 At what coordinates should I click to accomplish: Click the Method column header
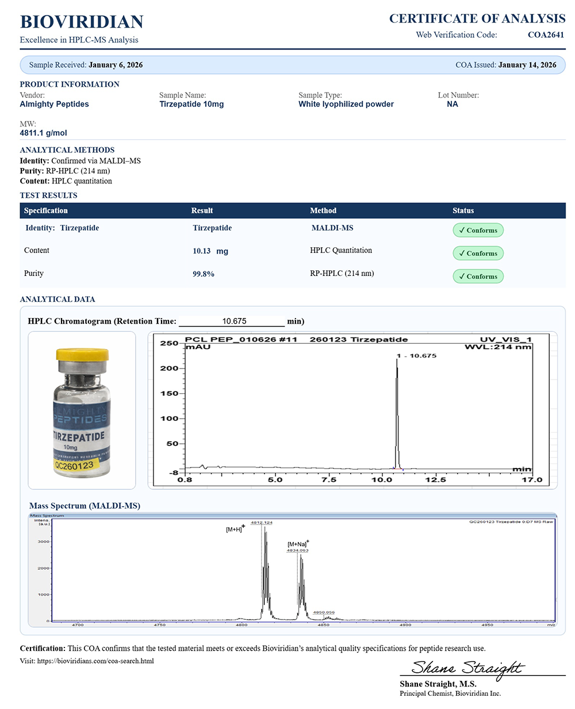point(323,211)
